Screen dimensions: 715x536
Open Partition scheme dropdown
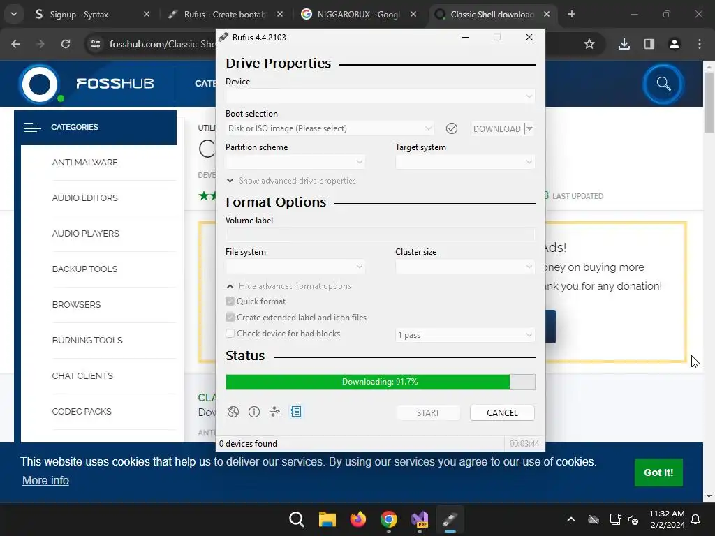coord(295,162)
